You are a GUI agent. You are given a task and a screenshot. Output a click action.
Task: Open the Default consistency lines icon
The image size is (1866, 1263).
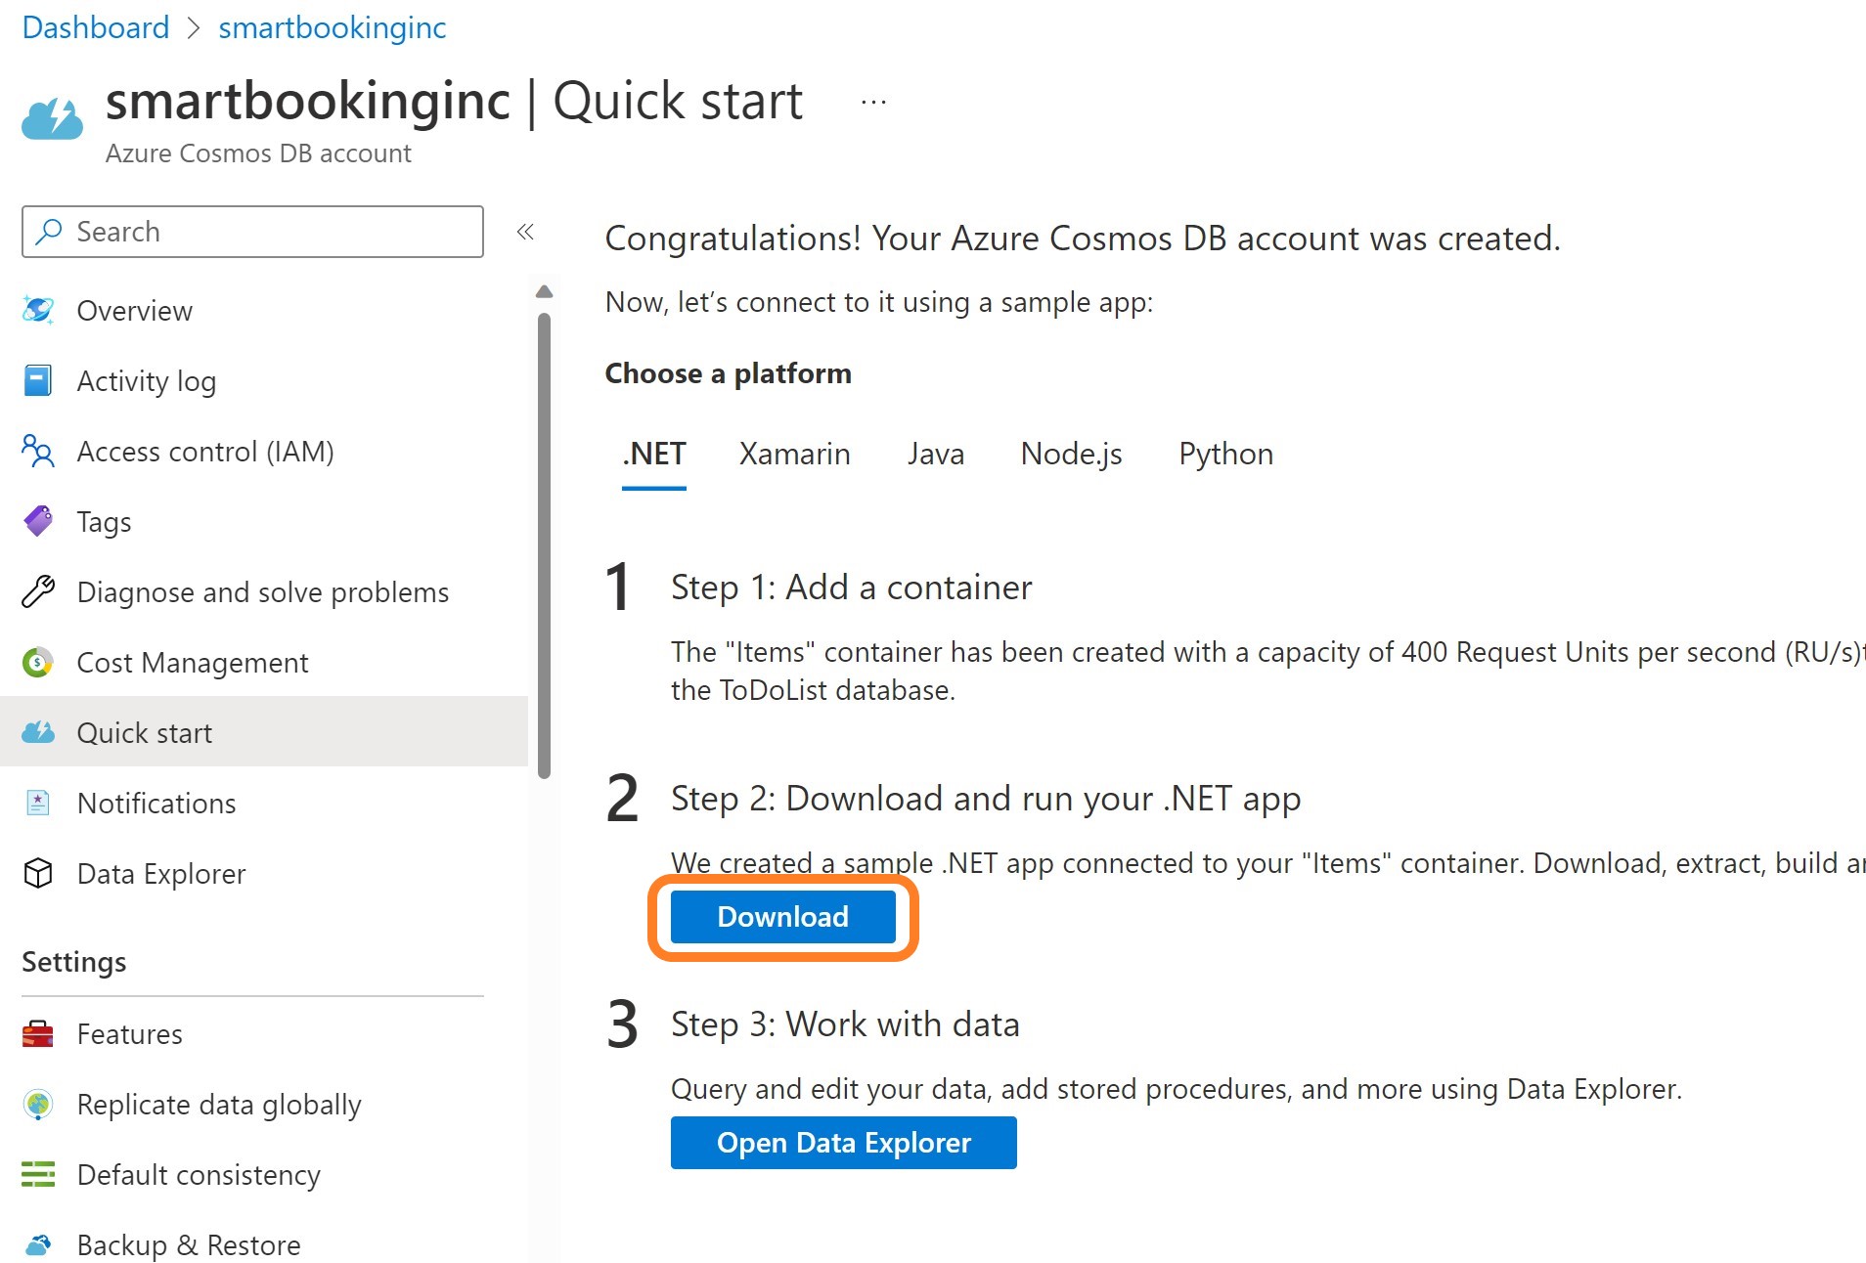pos(38,1174)
